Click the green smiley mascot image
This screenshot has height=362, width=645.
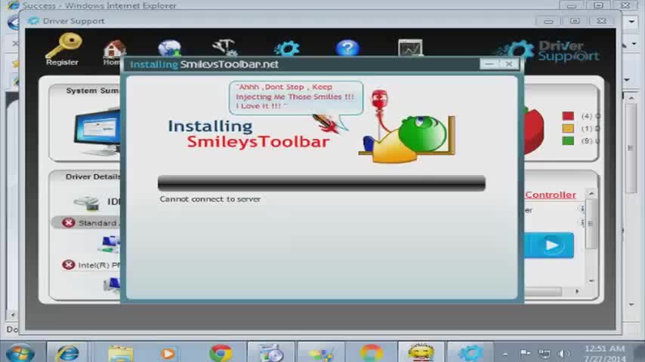point(422,133)
